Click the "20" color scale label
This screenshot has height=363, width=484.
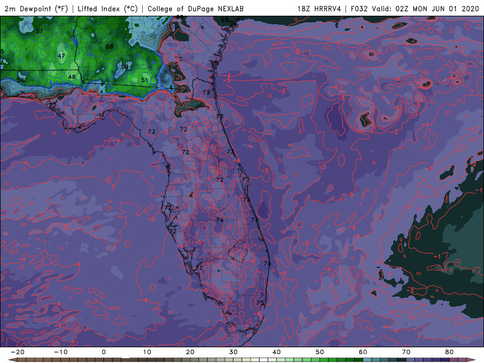tap(190, 352)
